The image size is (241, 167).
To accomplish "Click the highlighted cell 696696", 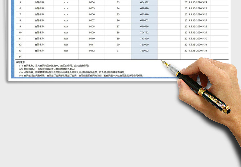I will coord(144,26).
